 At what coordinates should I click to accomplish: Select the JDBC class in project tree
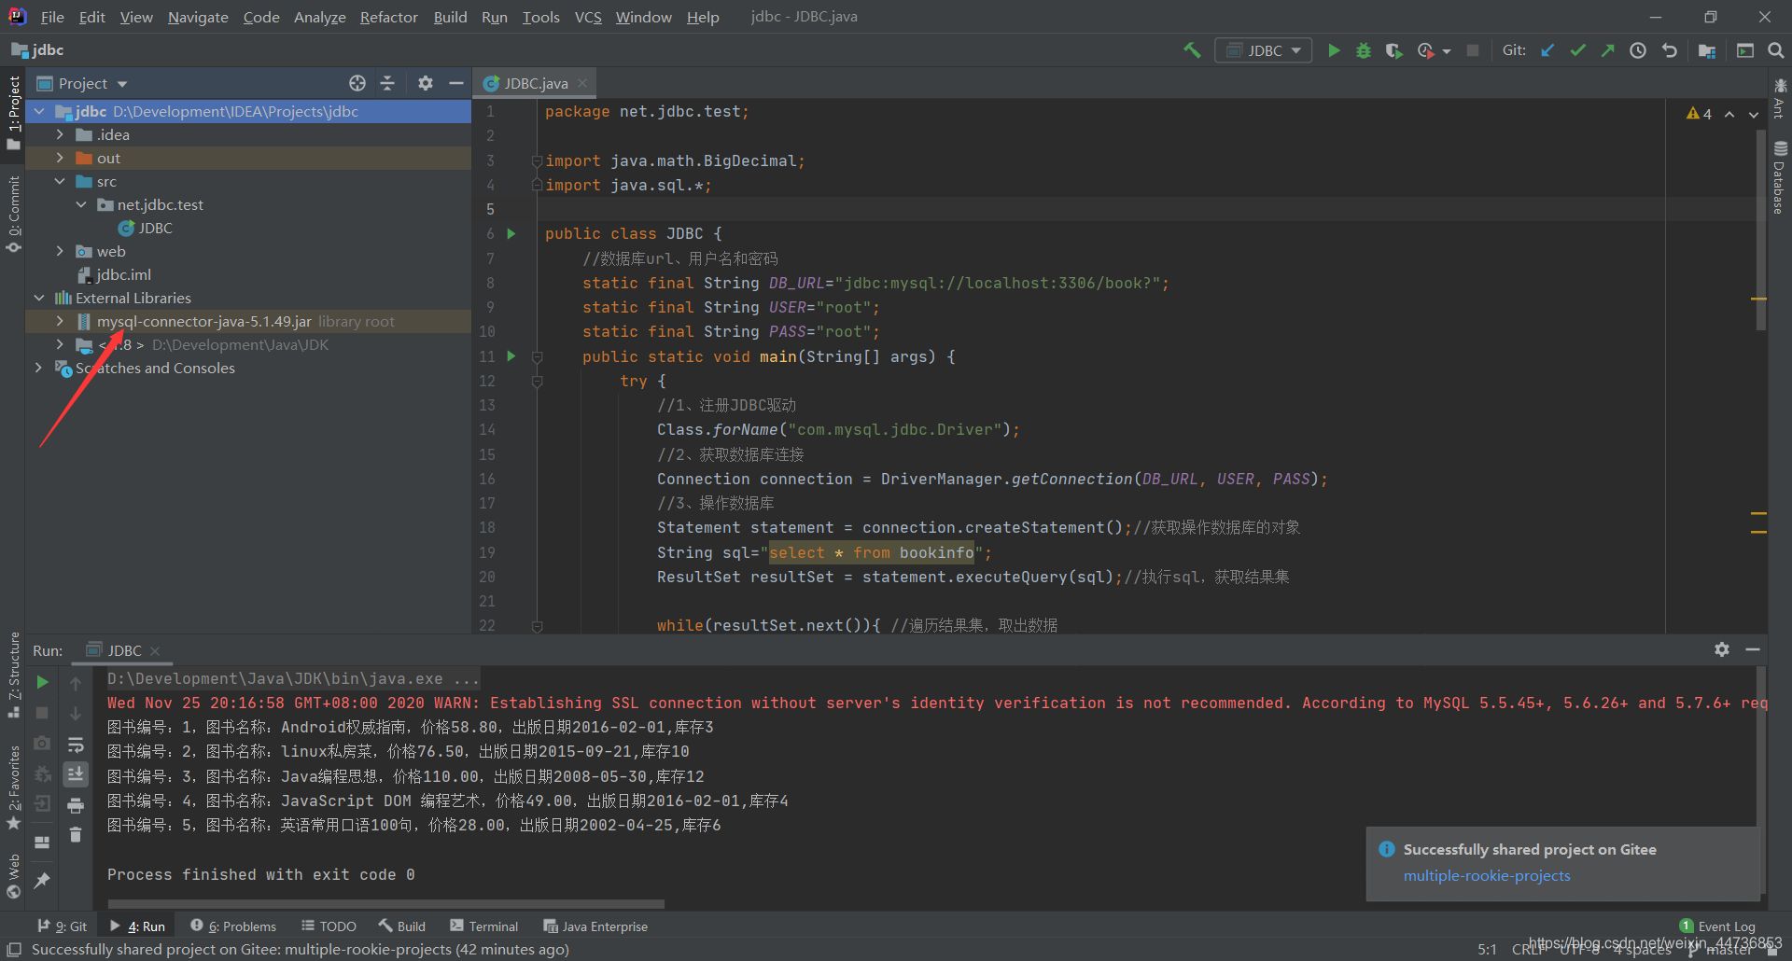coord(146,228)
